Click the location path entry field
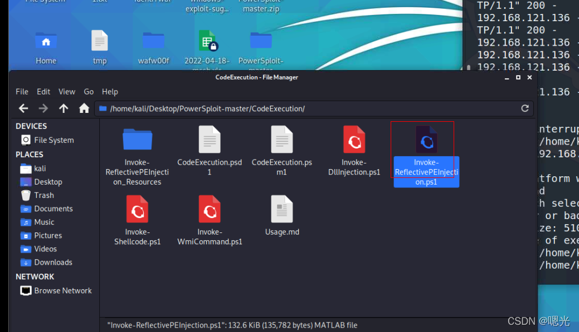 tap(314, 108)
